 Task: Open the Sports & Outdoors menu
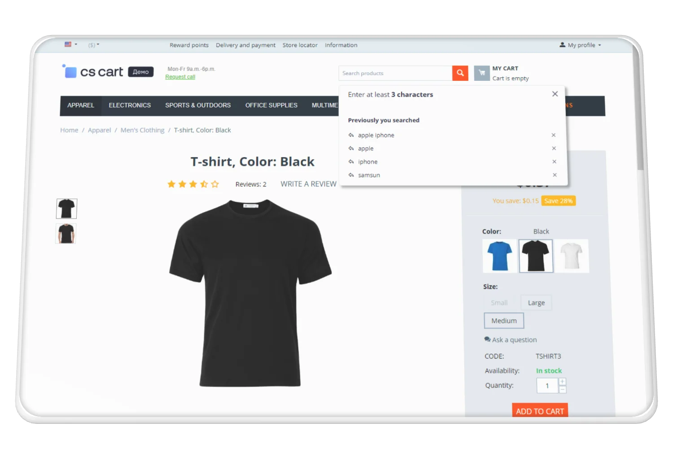tap(198, 106)
